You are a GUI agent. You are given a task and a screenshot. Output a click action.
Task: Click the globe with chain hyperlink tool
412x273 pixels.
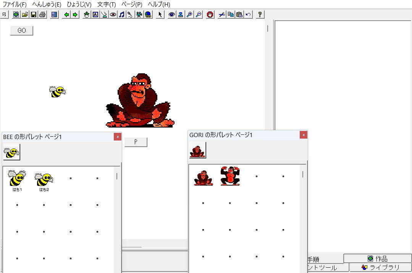coord(148,15)
